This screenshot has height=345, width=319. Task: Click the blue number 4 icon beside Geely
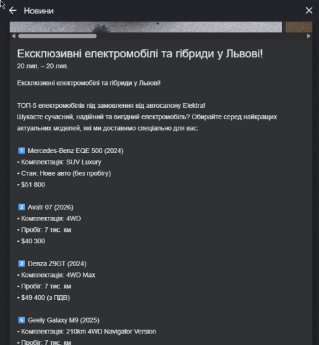pyautogui.click(x=22, y=320)
